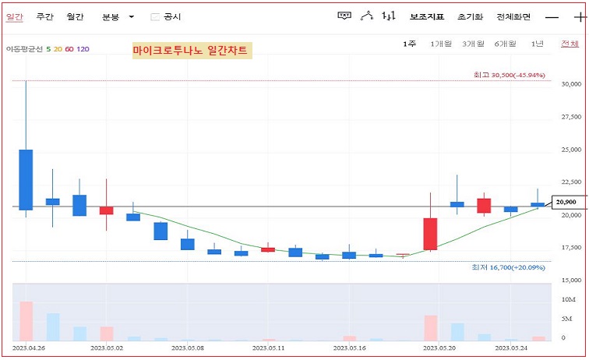Click the 2023.05.24 date axis label
Image resolution: width=589 pixels, height=360 pixels.
[511, 348]
